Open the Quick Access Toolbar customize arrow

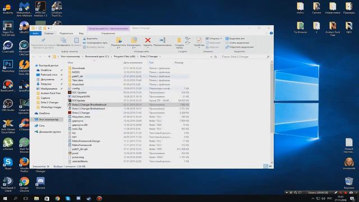click(49, 29)
